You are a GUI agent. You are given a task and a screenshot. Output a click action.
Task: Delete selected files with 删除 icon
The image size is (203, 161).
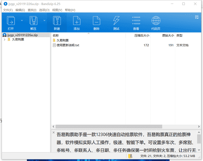pos(97,23)
